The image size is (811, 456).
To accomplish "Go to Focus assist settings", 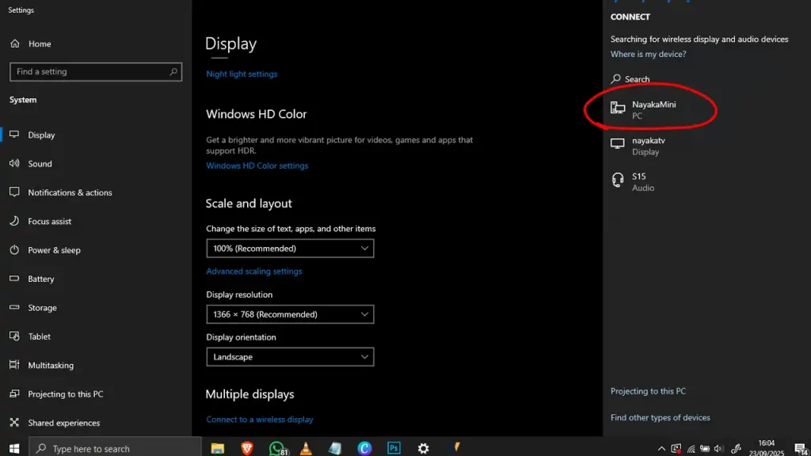I will [x=49, y=222].
